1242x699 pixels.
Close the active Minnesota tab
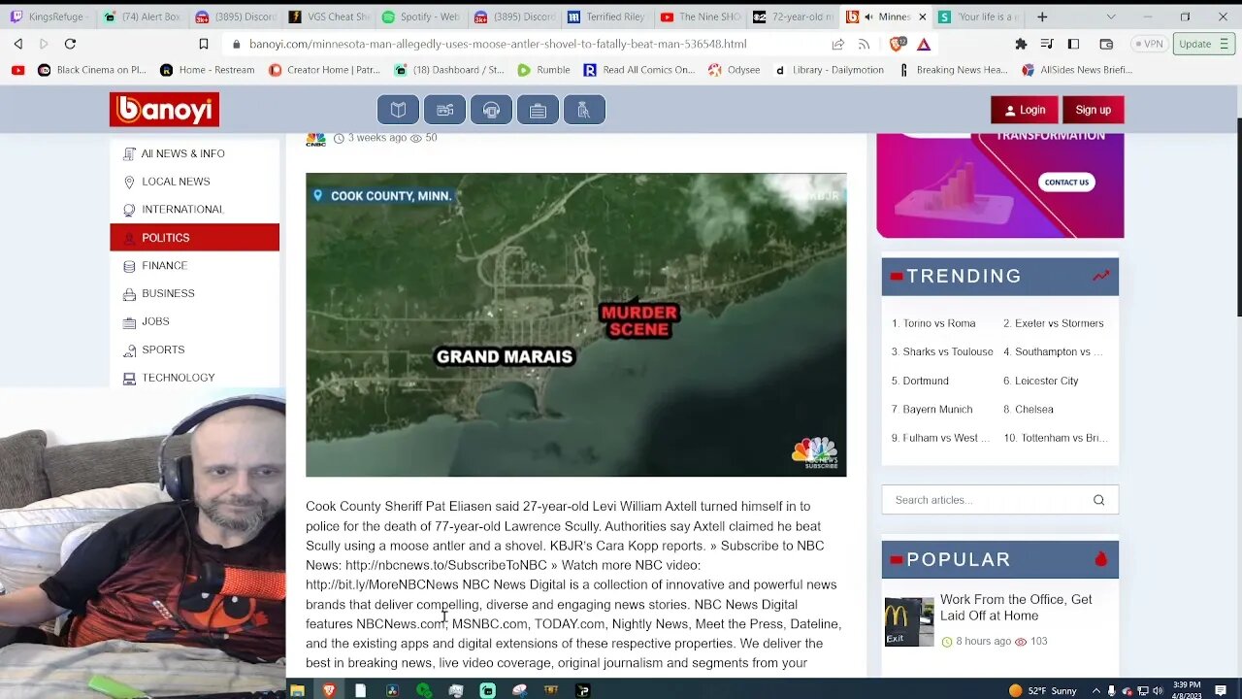coord(922,17)
